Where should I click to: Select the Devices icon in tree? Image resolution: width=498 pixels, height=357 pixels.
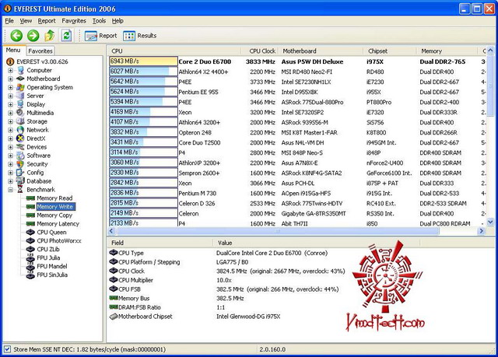(20, 147)
